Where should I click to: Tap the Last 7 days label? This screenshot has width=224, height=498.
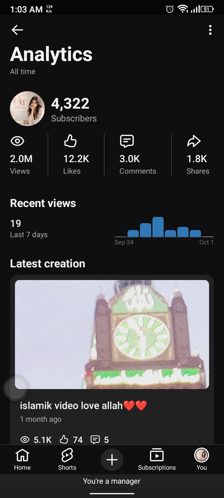(x=29, y=235)
